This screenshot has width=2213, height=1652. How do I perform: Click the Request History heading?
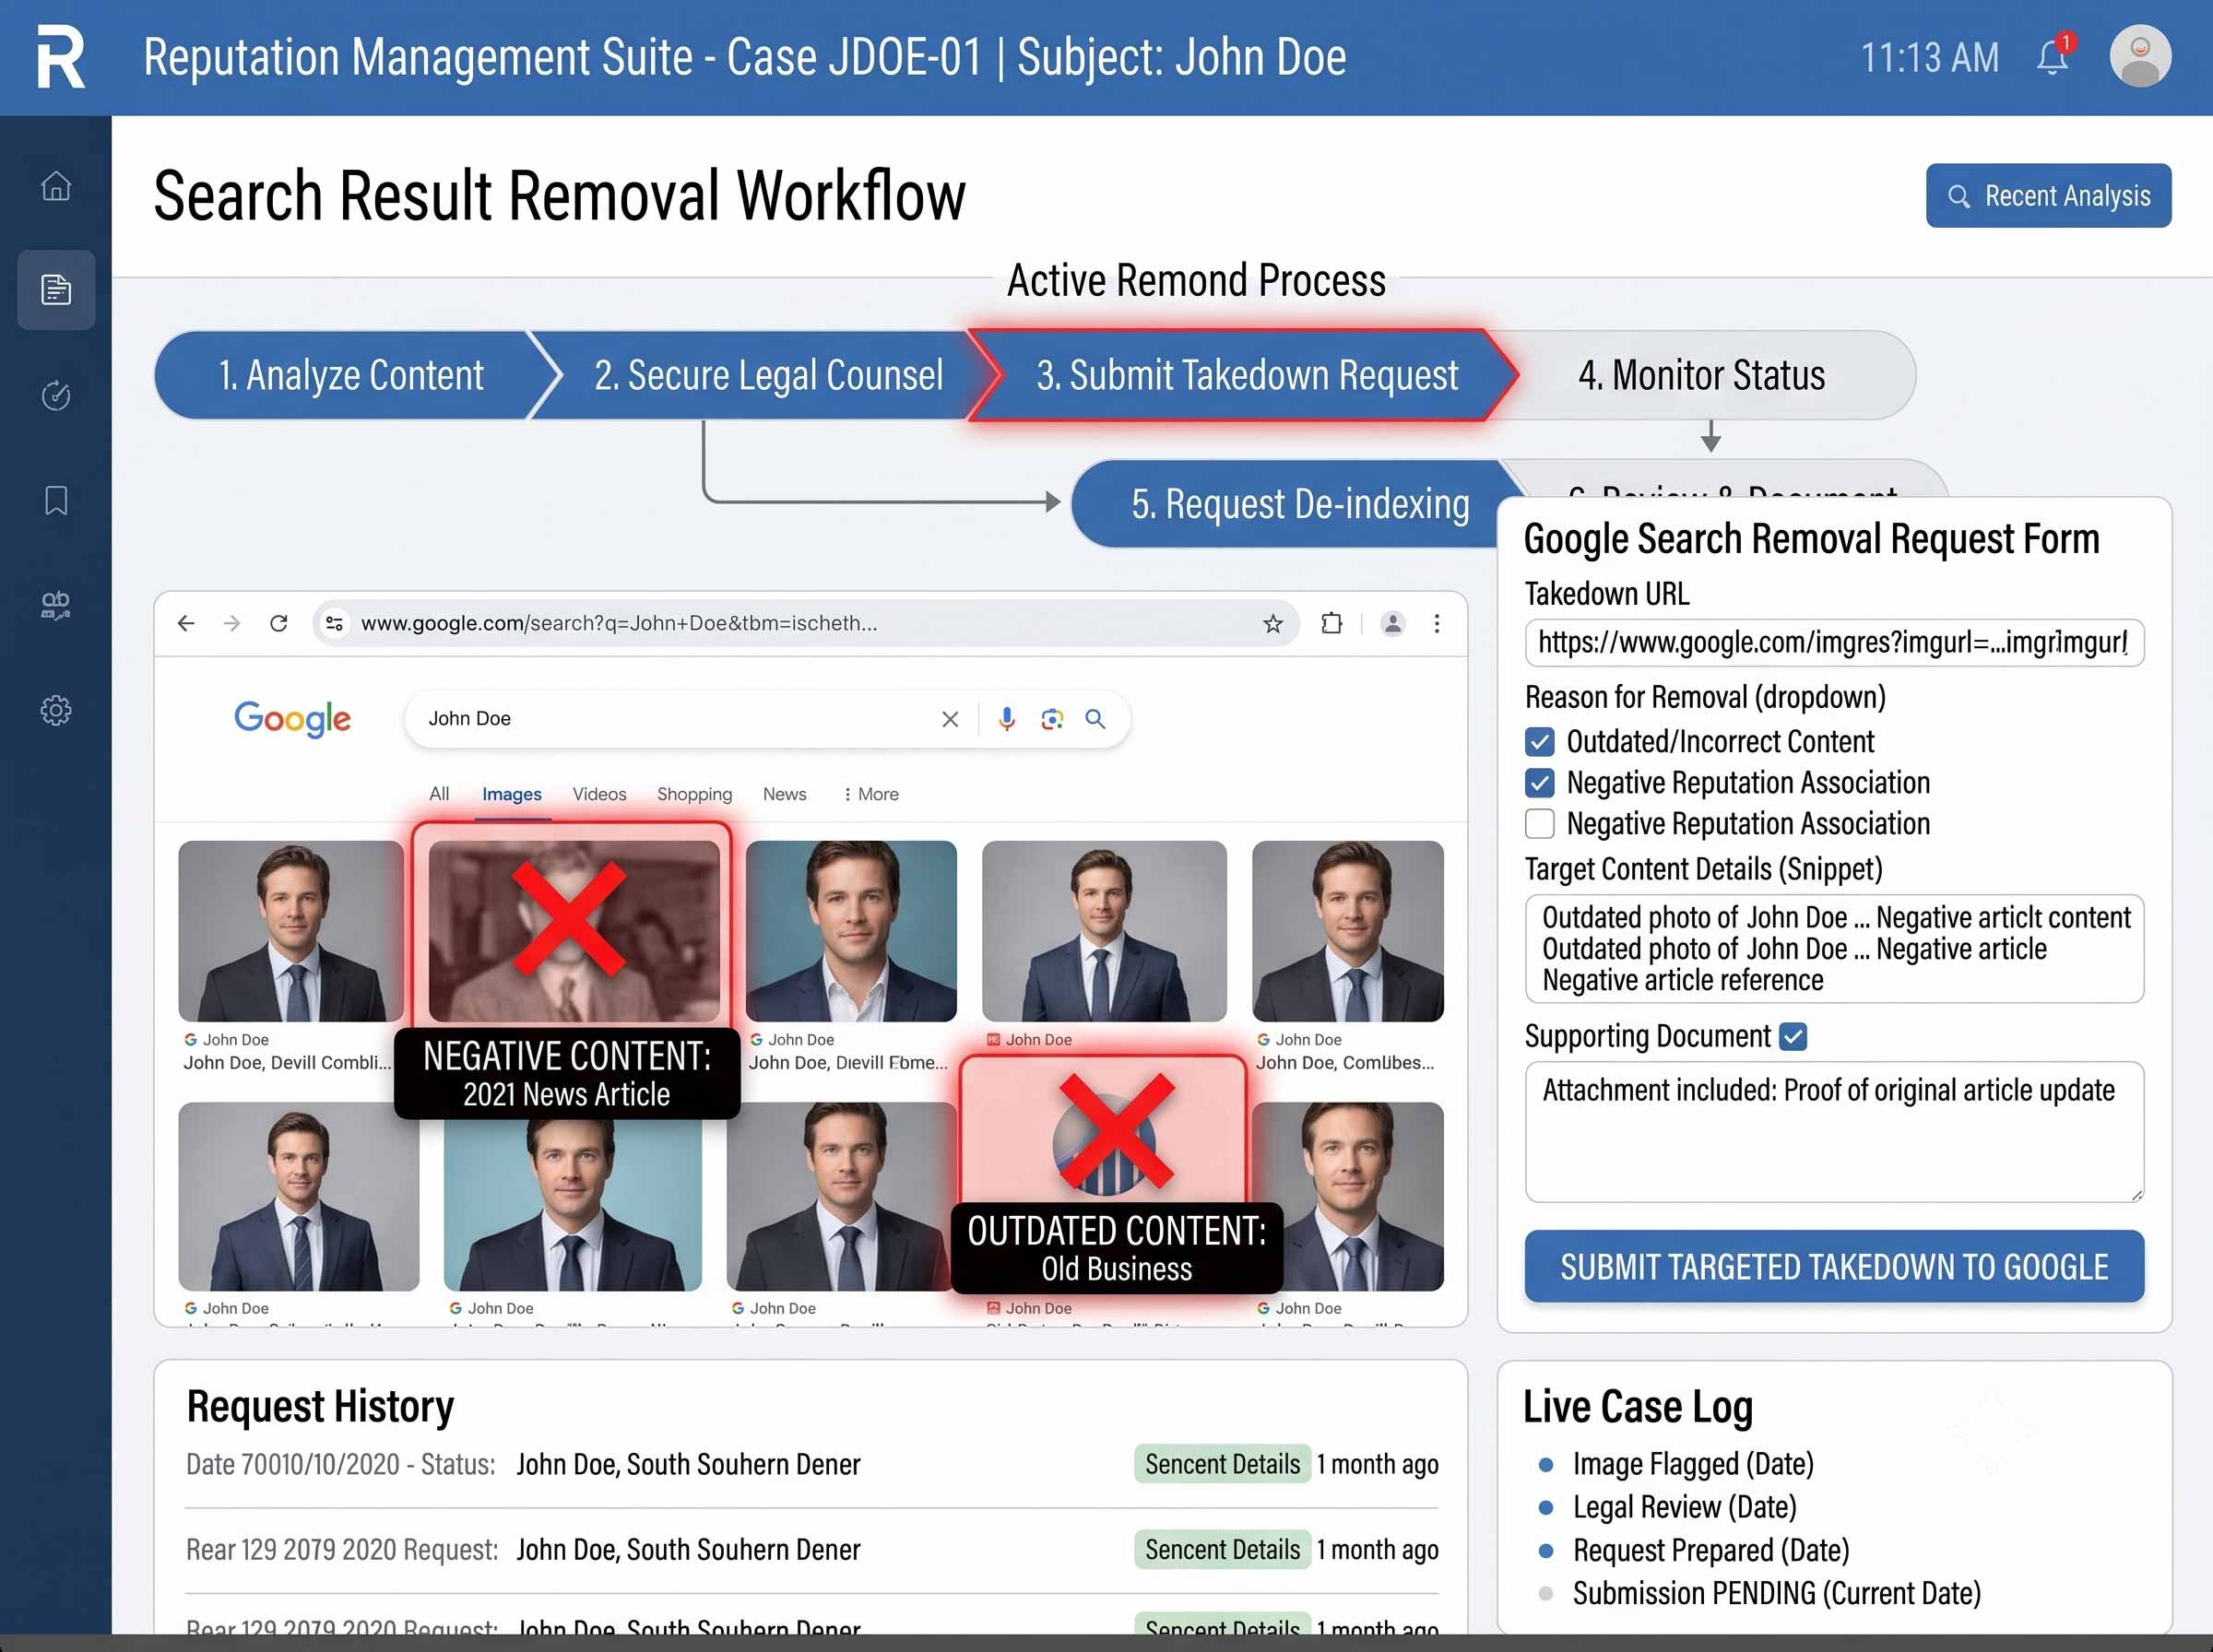pos(320,1408)
